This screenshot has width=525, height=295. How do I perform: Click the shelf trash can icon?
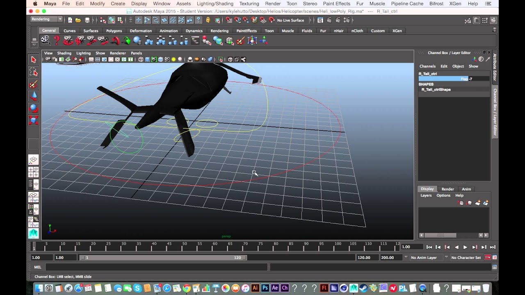point(495,29)
